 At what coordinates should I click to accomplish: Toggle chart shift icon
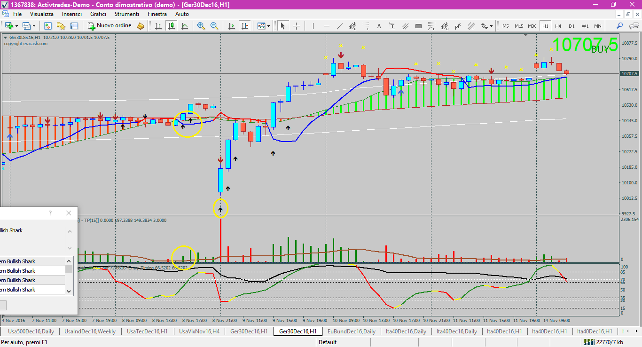tap(244, 26)
